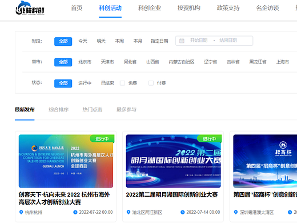Switch to the 热门点击 sorting tab
This screenshot has height=223, width=297.
[x=93, y=110]
